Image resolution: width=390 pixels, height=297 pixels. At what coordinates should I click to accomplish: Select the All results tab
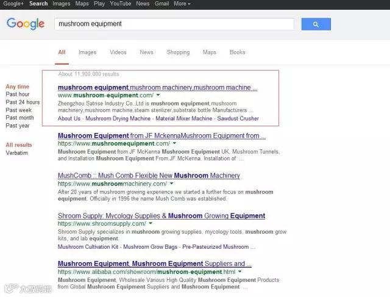click(62, 52)
